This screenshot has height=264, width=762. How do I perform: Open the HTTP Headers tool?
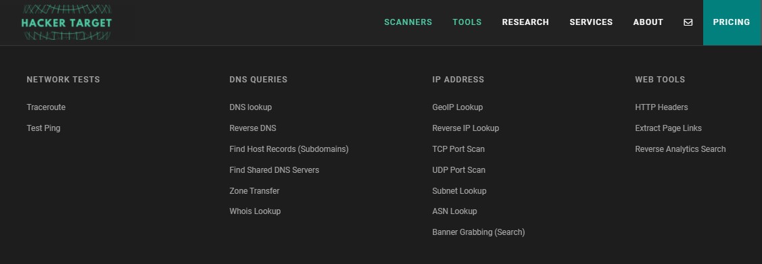[x=661, y=107]
